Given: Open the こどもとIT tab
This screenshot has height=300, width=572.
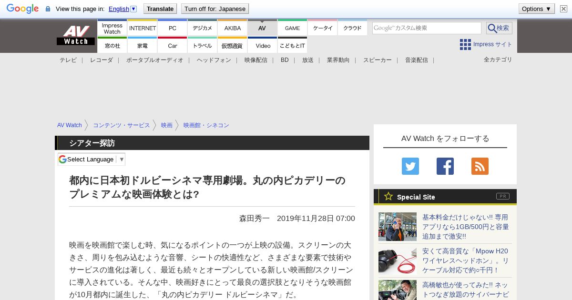Looking at the screenshot, I should pyautogui.click(x=293, y=45).
